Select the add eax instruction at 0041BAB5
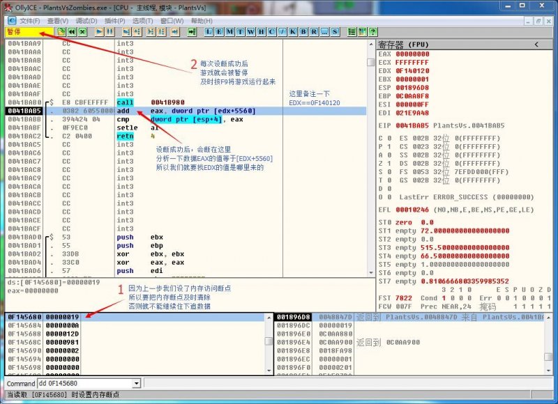 [x=187, y=111]
